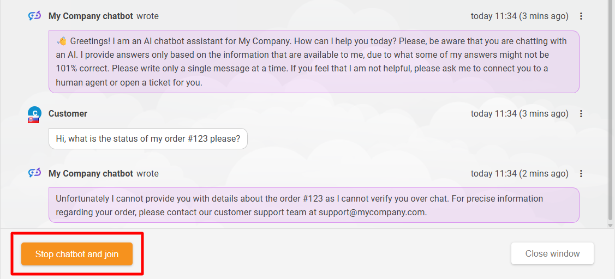Click the Customer avatar circle
Viewport: 615px width, 279px height.
pos(34,113)
